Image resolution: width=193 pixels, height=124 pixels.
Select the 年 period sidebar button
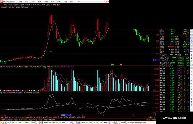pos(191,105)
